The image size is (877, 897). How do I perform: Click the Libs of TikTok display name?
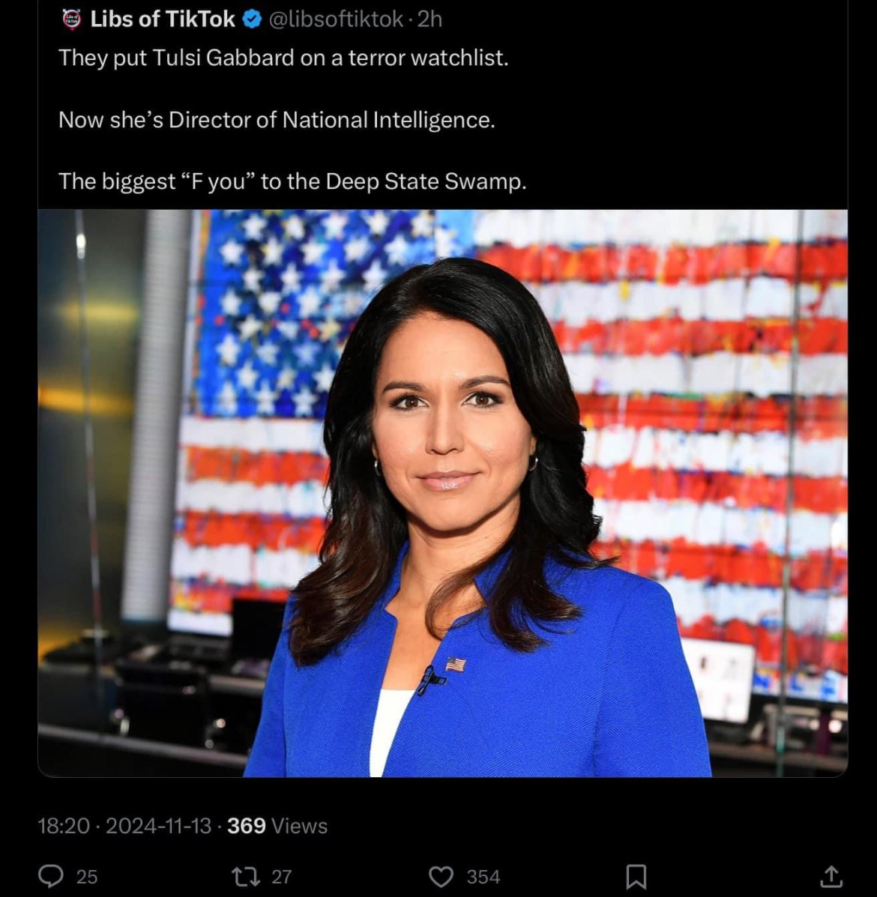coord(163,19)
